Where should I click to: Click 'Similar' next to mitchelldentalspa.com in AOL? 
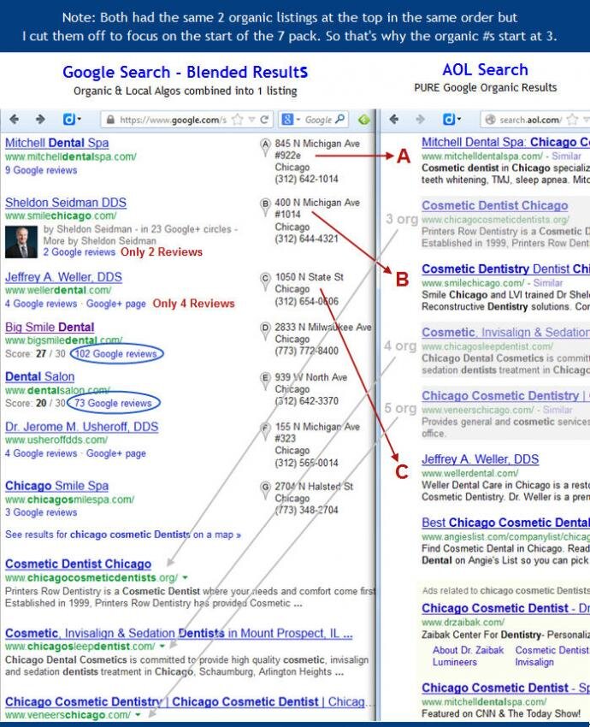tap(566, 157)
